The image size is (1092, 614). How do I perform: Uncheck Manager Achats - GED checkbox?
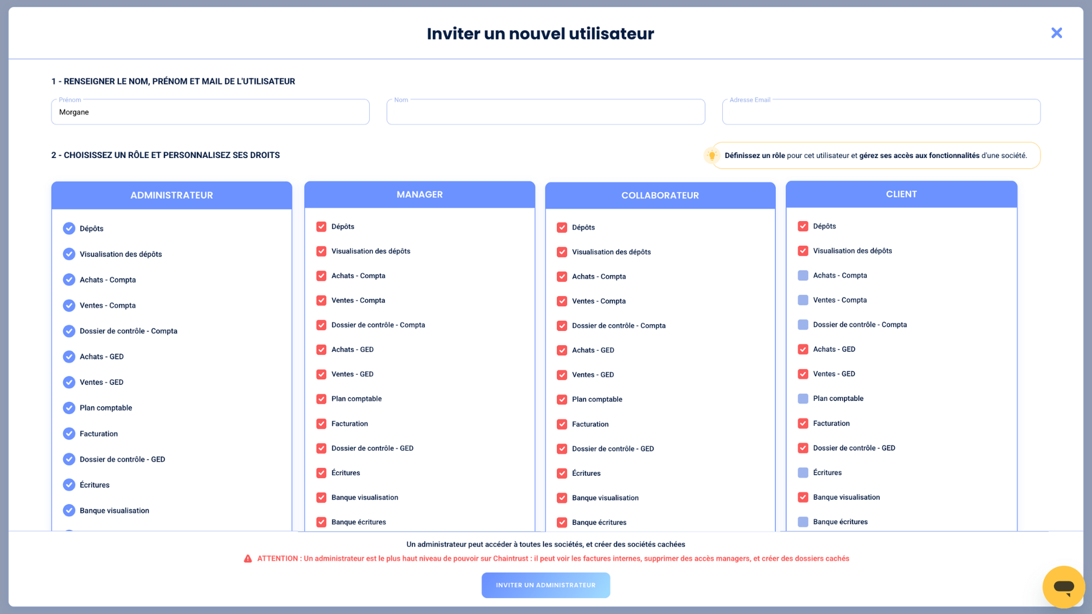point(321,350)
